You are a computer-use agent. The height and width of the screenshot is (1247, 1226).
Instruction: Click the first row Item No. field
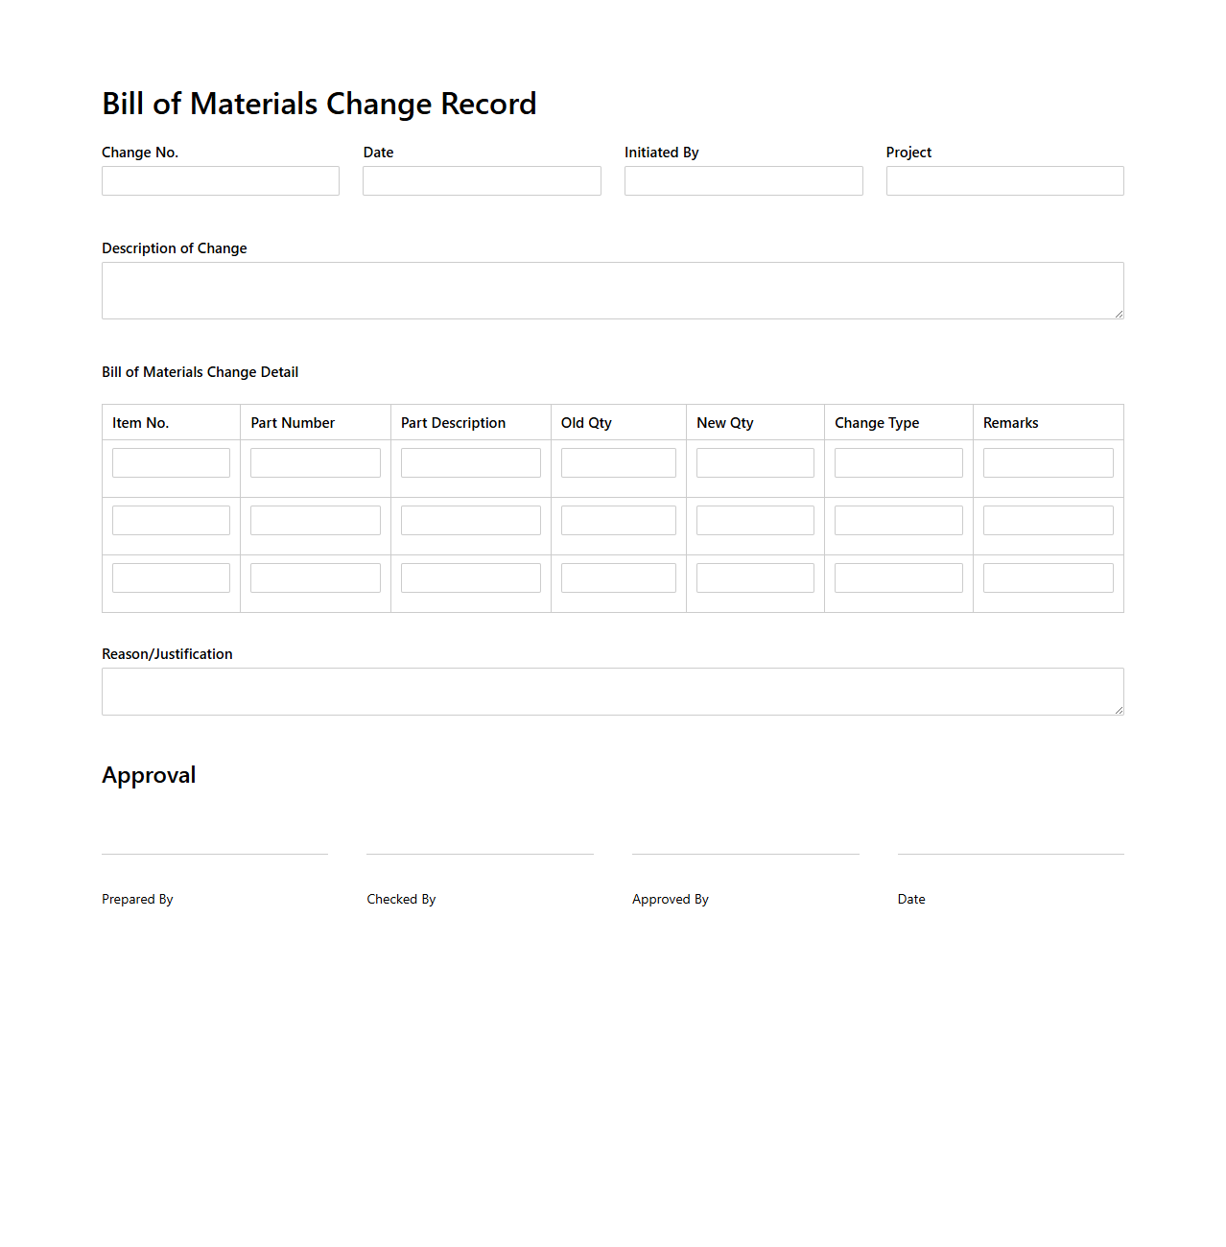coord(170,461)
